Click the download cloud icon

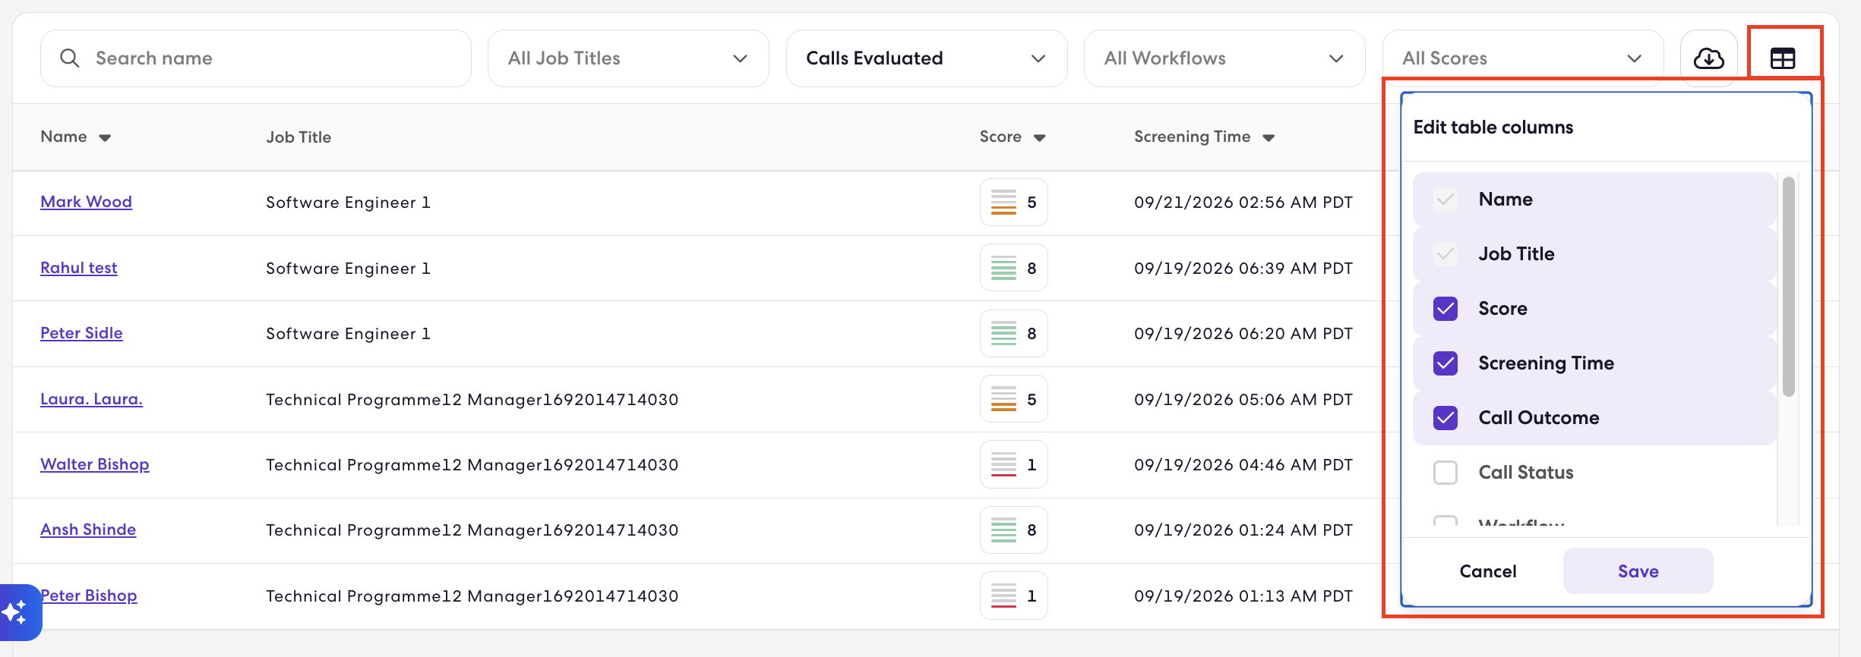click(x=1708, y=58)
